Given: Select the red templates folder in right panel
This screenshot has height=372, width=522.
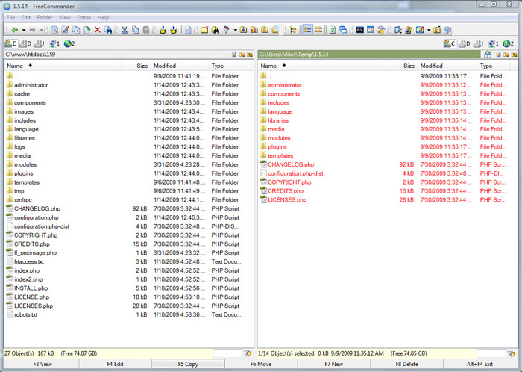Looking at the screenshot, I should tap(280, 155).
